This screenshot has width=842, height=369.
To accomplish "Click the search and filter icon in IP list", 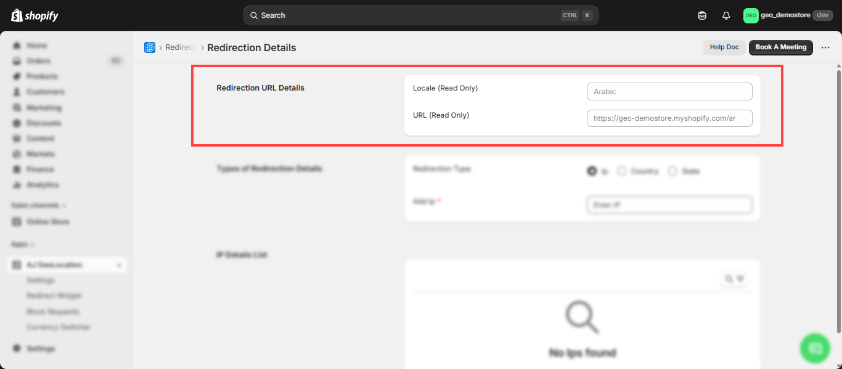I will click(734, 279).
